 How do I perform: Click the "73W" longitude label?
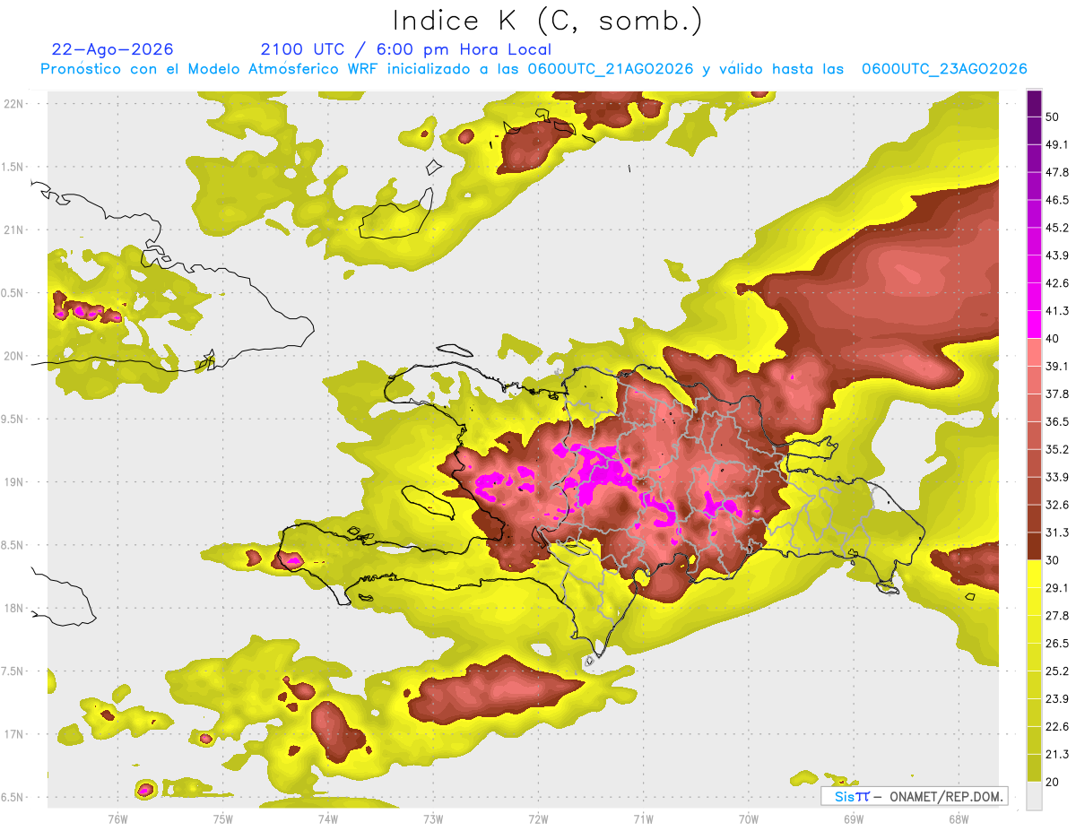[x=433, y=819]
